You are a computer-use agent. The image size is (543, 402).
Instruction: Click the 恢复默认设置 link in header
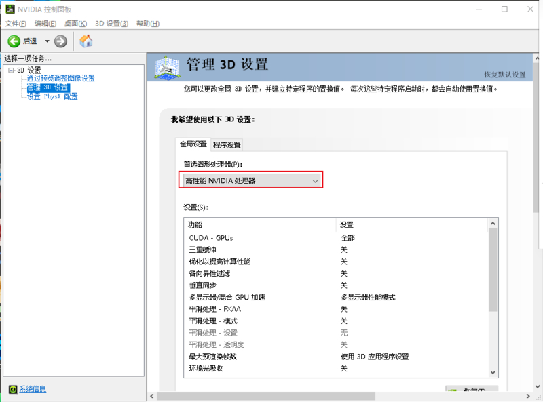[x=504, y=75]
